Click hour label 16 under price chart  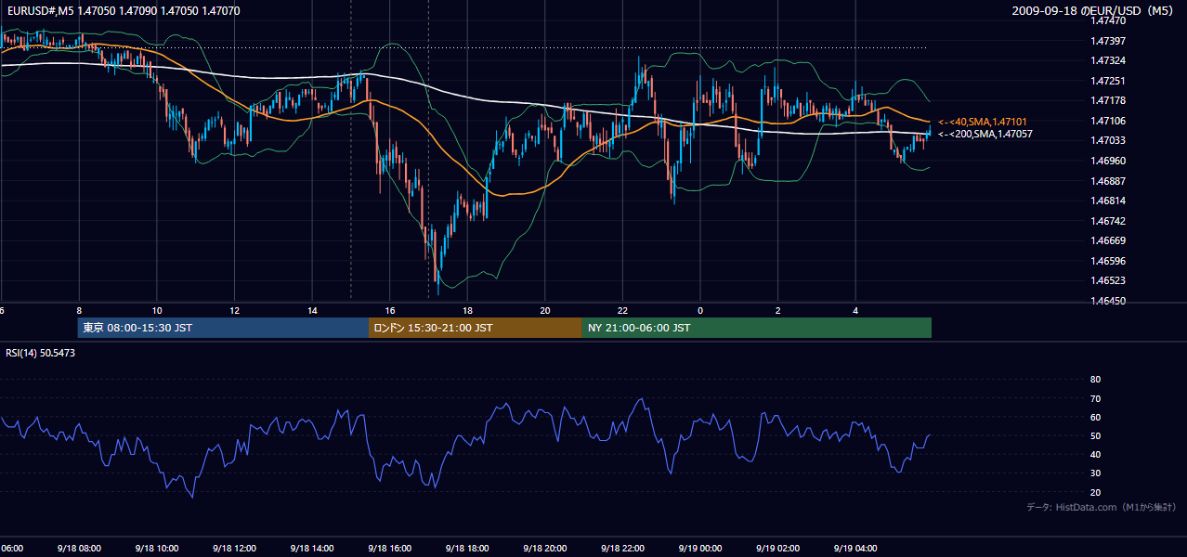click(x=390, y=311)
